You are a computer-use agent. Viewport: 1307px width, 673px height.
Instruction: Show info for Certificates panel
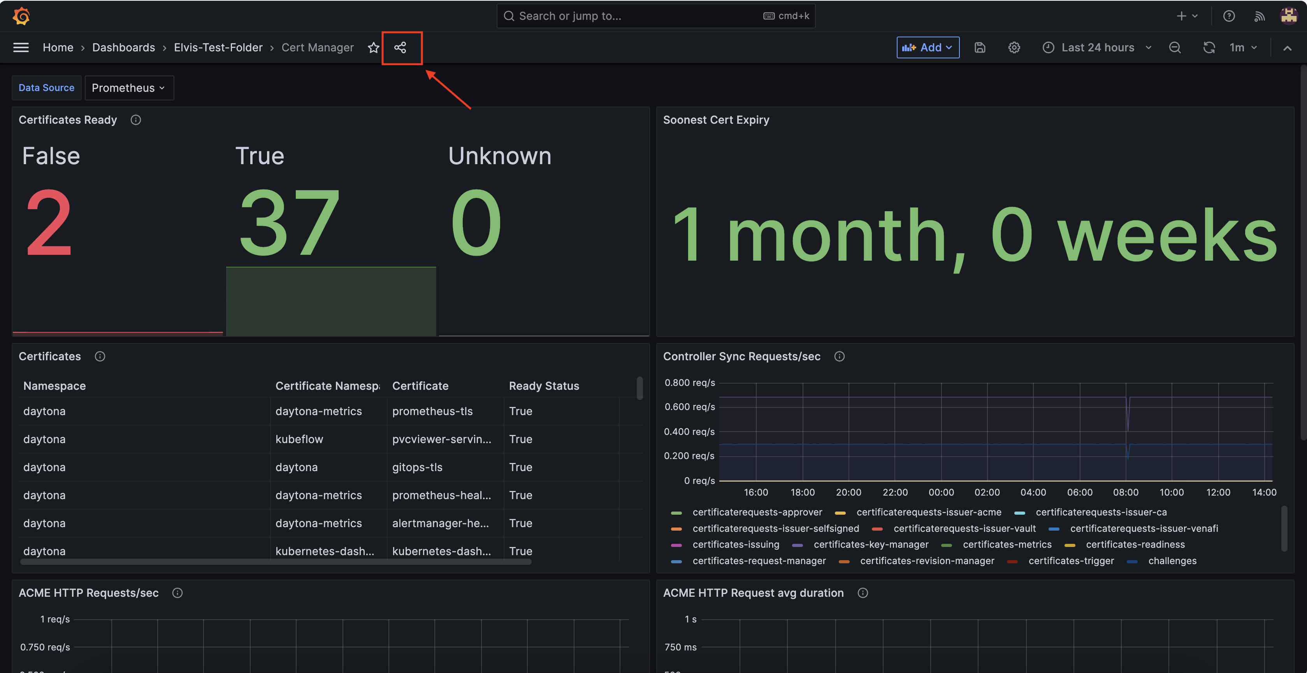point(100,356)
